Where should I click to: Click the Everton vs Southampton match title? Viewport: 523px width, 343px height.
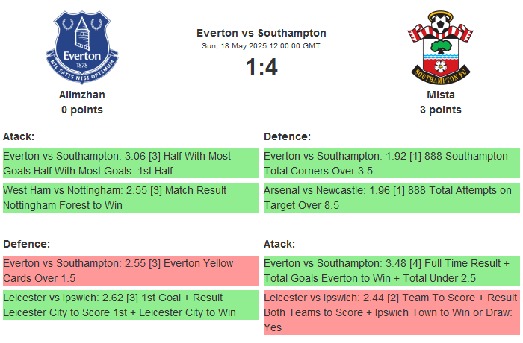pyautogui.click(x=261, y=33)
